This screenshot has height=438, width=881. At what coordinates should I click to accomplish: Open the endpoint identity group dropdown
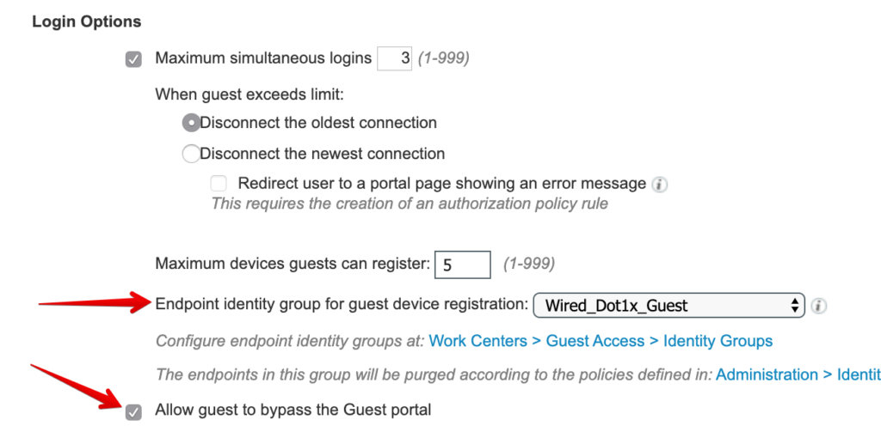click(x=668, y=305)
